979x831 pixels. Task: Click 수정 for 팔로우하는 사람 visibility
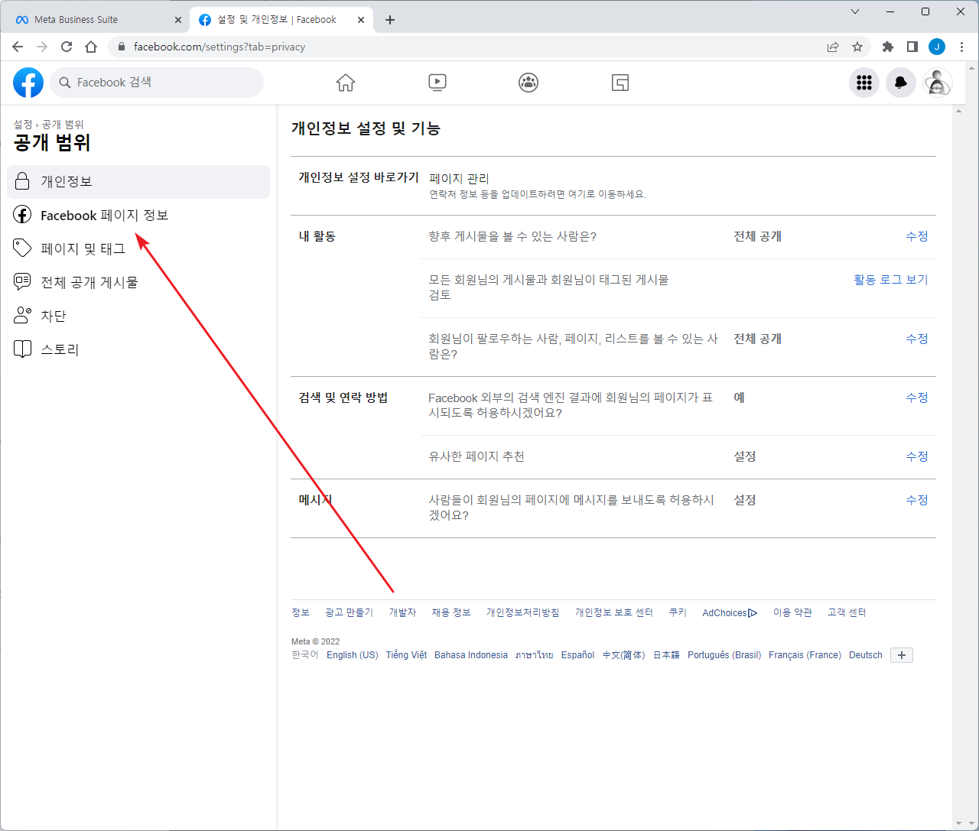pos(917,339)
